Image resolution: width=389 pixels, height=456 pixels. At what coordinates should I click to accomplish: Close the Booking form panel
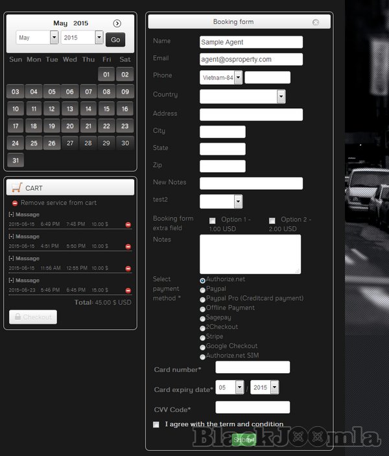[316, 22]
